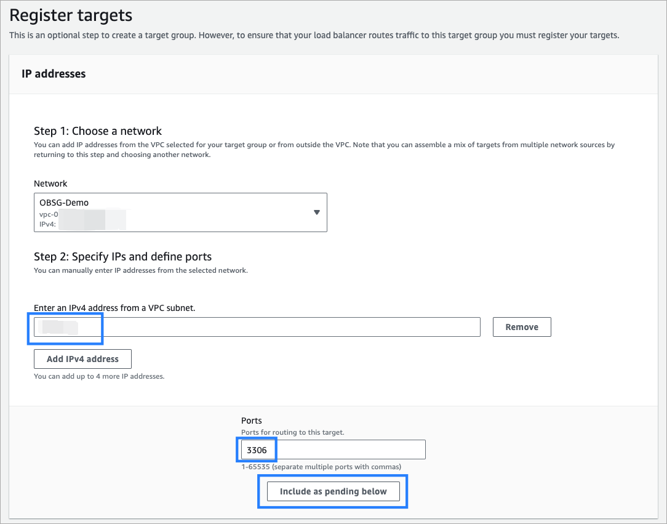The width and height of the screenshot is (667, 524).
Task: Click the VPC network sources description text
Action: click(x=324, y=150)
